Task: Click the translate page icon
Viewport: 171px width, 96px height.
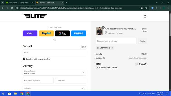Action: (x=142, y=8)
